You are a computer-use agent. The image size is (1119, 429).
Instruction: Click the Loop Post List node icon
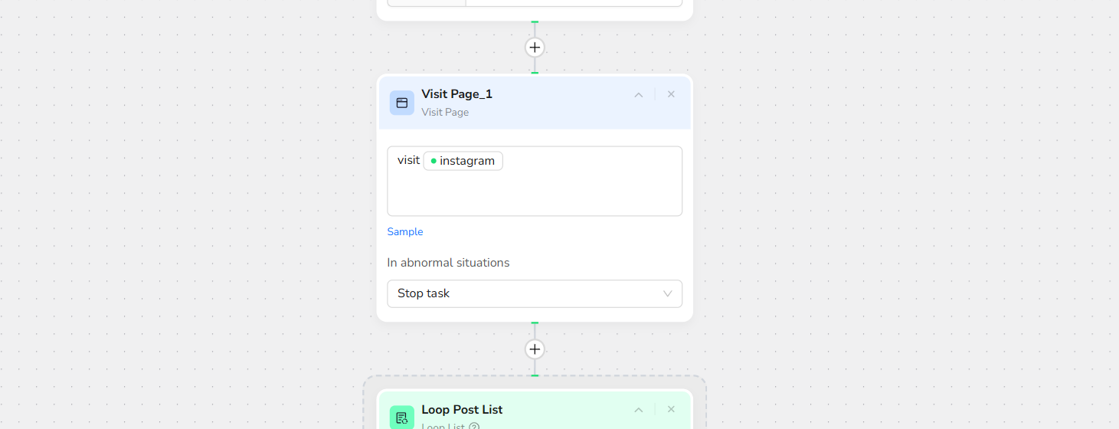coord(401,418)
